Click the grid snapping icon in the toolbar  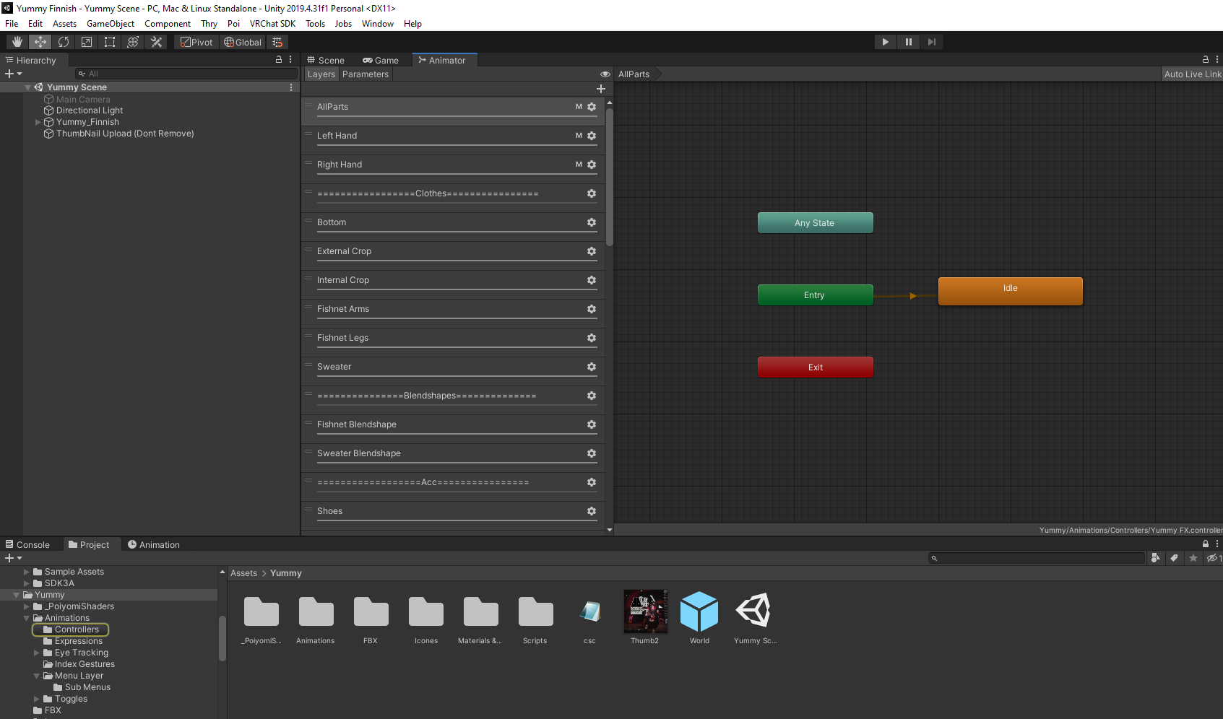[x=277, y=42]
